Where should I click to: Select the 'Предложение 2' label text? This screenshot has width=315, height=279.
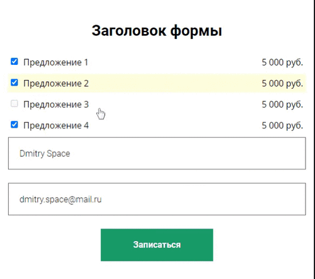coord(56,83)
